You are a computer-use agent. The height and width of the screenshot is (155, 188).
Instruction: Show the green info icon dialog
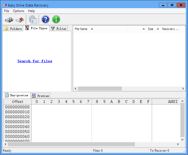point(56,19)
